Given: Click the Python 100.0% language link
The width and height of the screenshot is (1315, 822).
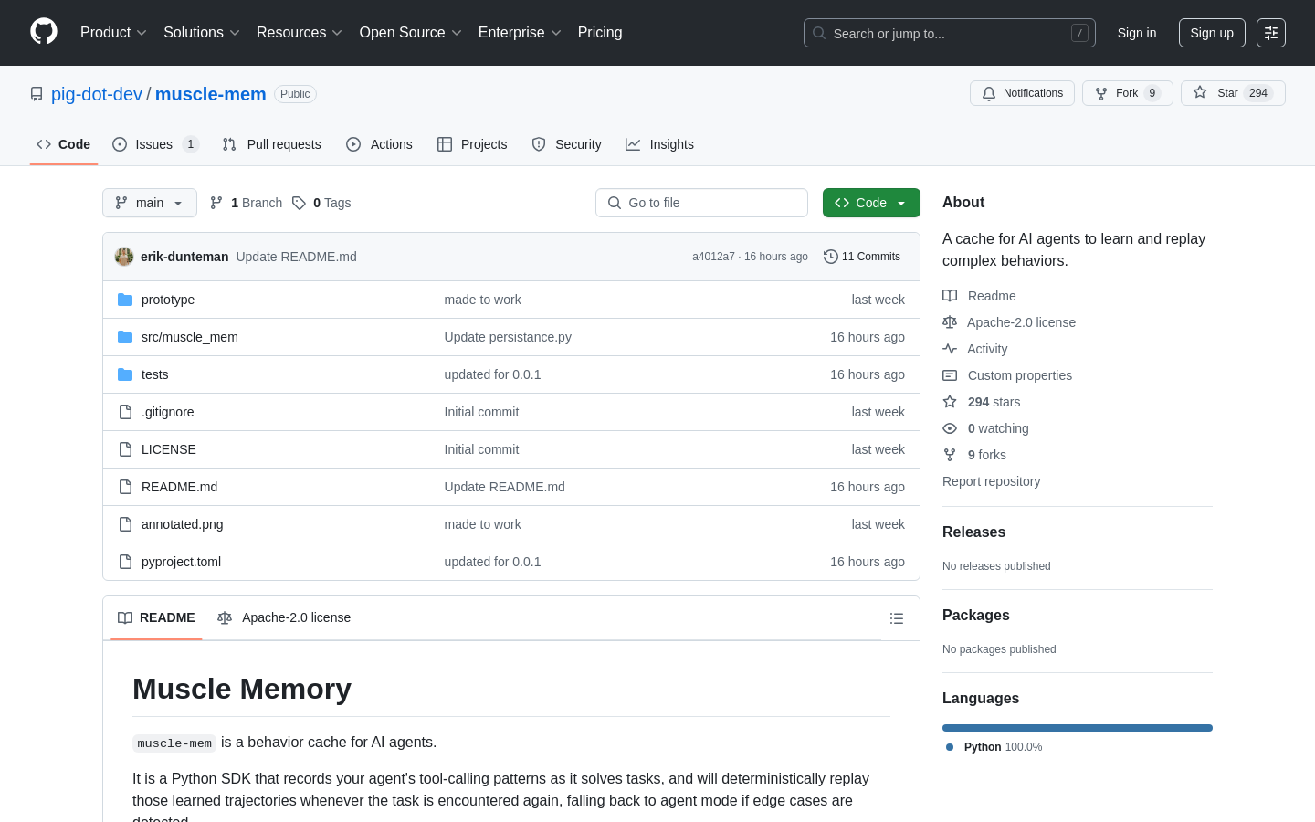Looking at the screenshot, I should [994, 747].
